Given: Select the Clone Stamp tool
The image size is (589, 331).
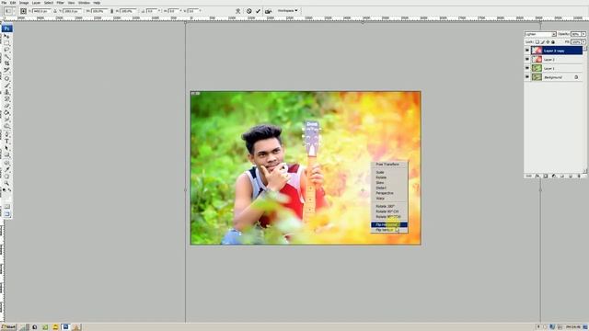Looking at the screenshot, I should point(6,92).
